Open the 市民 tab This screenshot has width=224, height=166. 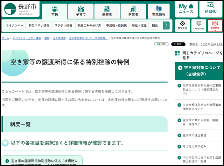click(x=55, y=11)
